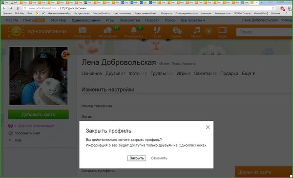This screenshot has width=293, height=178.
Task: Click the Одноклассники sun logo
Action: coord(16,31)
